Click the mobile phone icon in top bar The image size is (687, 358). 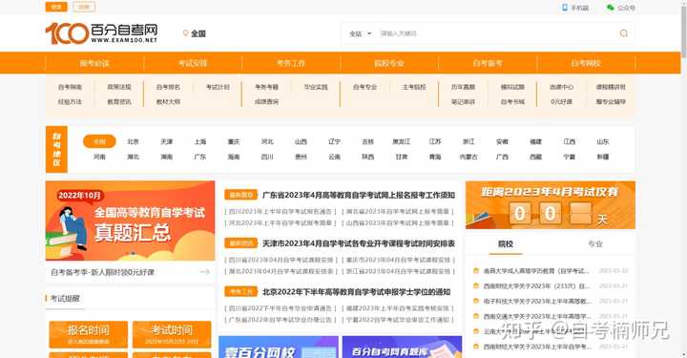[565, 8]
